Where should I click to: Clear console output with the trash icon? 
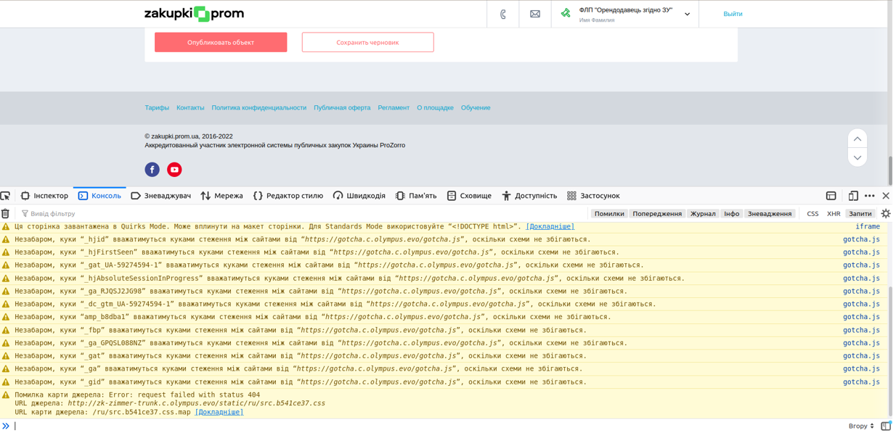[6, 214]
